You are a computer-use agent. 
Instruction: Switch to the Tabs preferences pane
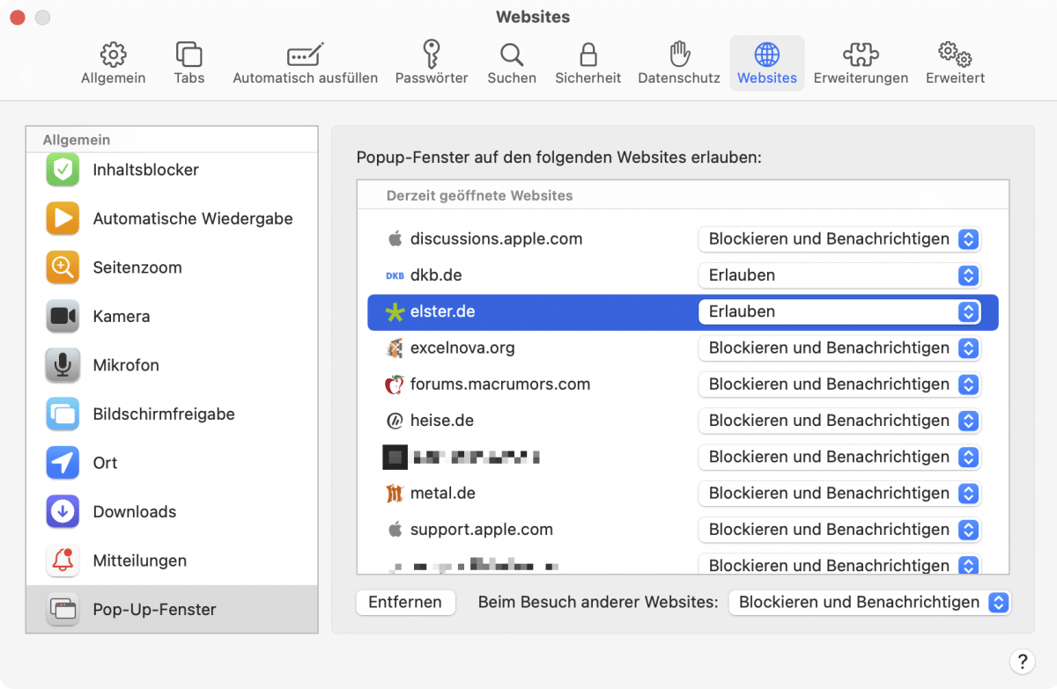pyautogui.click(x=188, y=62)
